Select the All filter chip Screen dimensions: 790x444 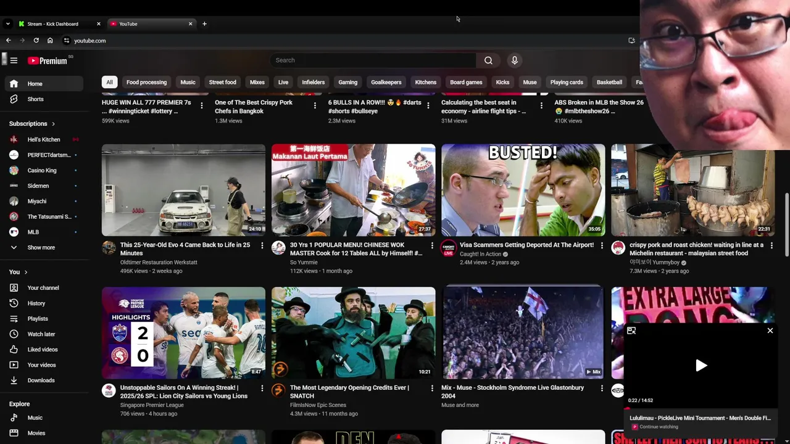(109, 82)
